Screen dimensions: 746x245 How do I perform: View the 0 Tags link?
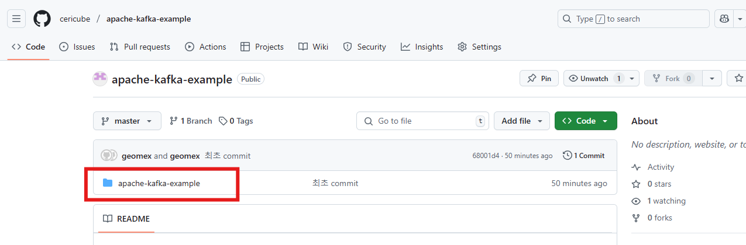tap(236, 121)
